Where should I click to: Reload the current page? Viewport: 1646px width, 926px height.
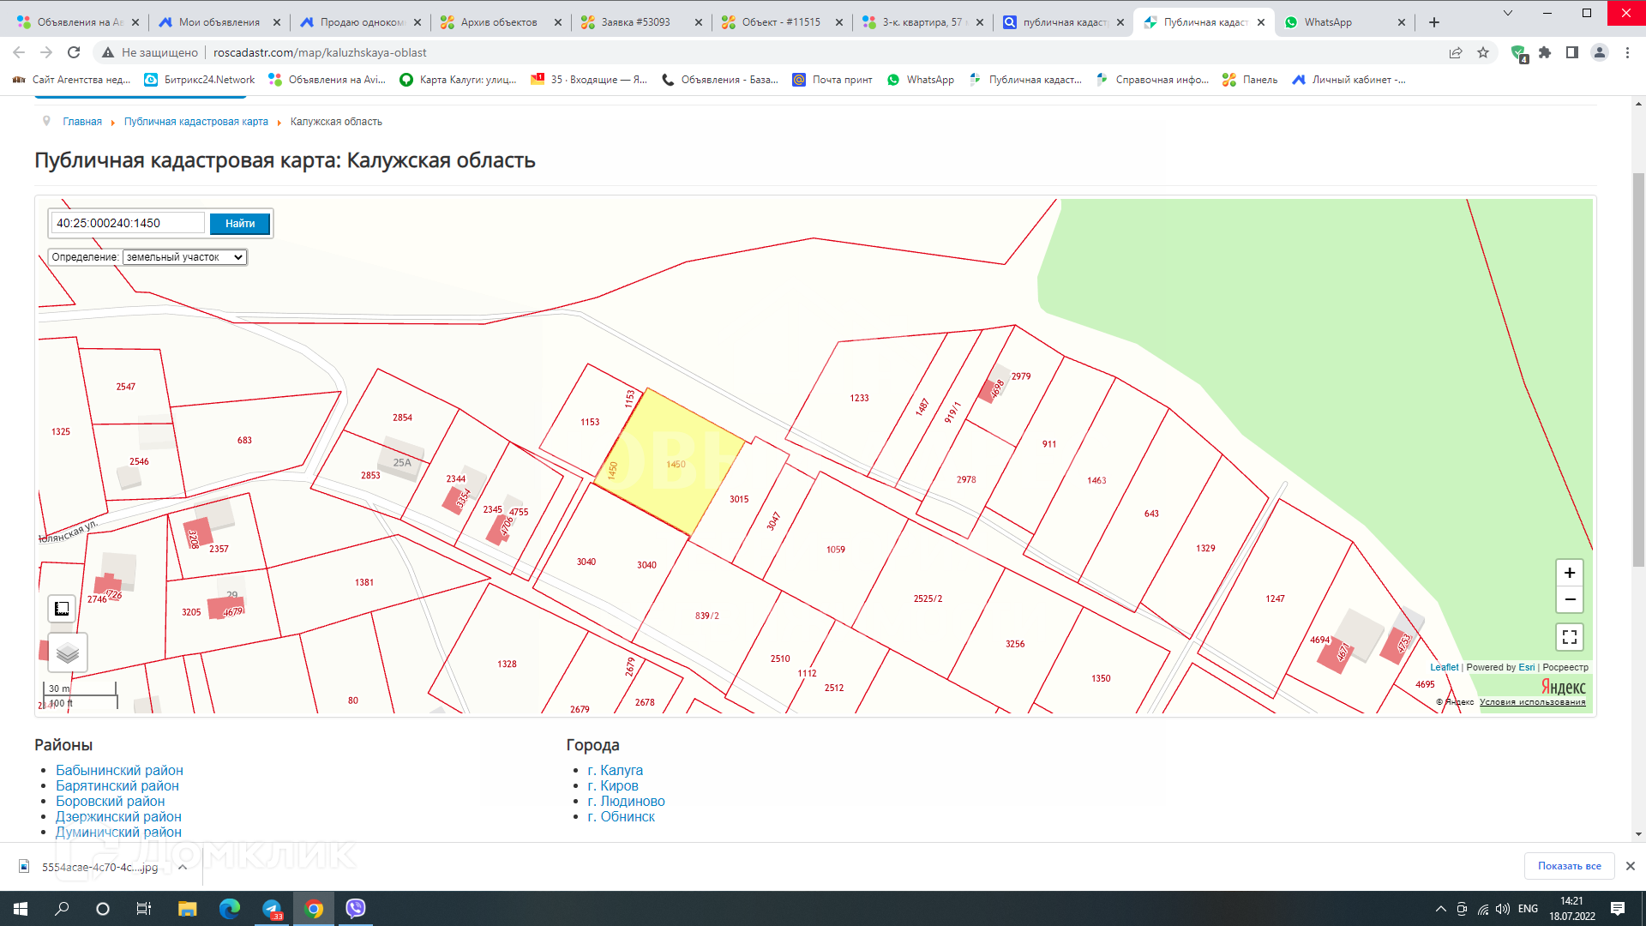point(74,52)
